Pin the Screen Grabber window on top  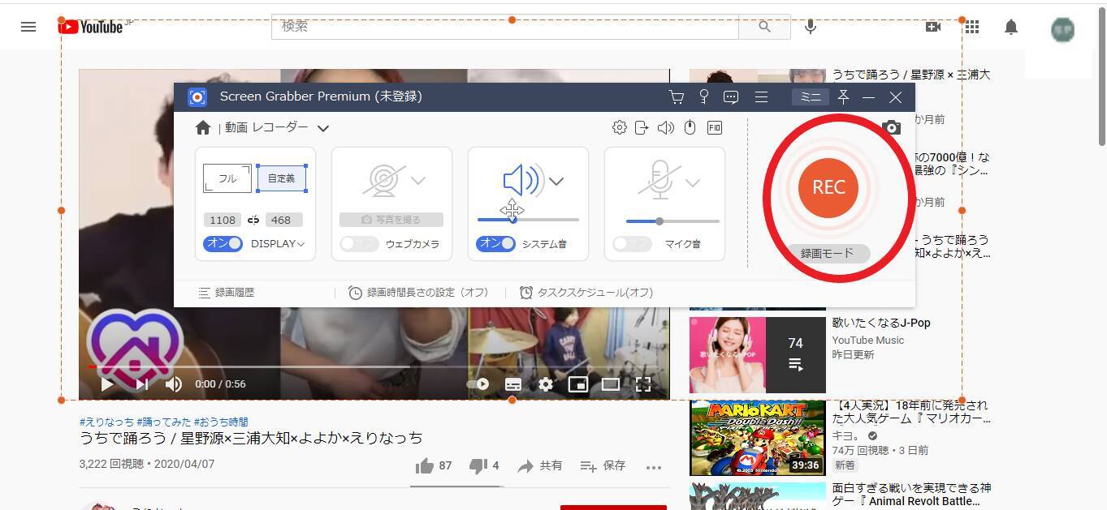point(843,97)
